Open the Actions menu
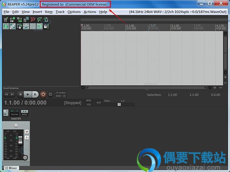 [90, 12]
